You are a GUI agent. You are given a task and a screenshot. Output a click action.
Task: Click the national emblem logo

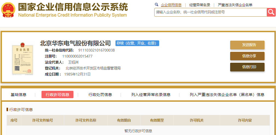pyautogui.click(x=8, y=10)
